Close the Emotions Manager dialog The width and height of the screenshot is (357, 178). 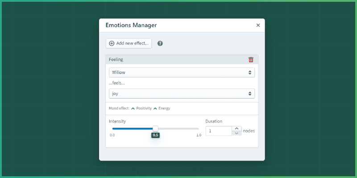[258, 25]
